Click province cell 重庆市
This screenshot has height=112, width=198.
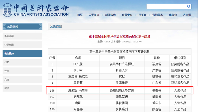157,103
